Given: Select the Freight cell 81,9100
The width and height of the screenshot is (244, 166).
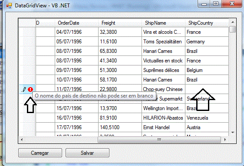Looking at the screenshot, I should 120,118.
